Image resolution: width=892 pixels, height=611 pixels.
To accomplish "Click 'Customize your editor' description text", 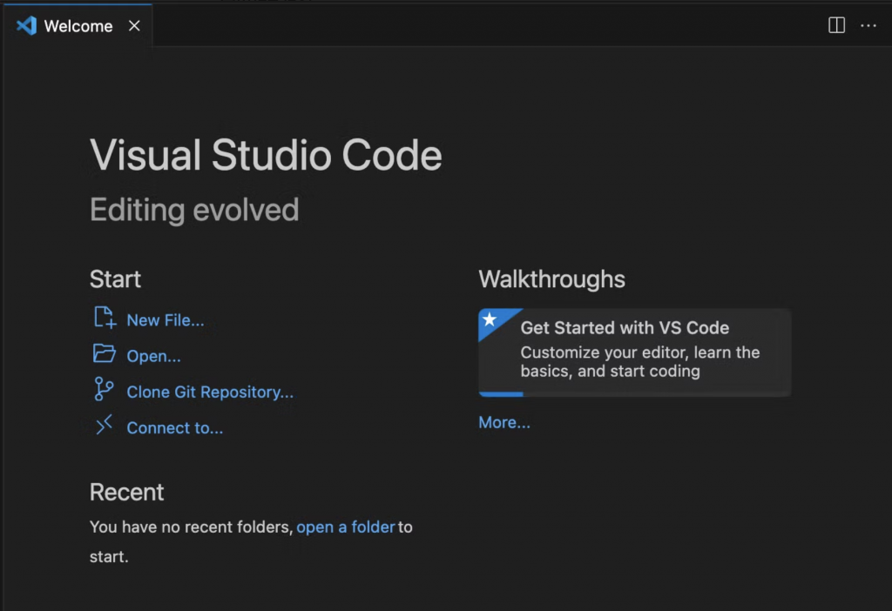I will coord(640,361).
